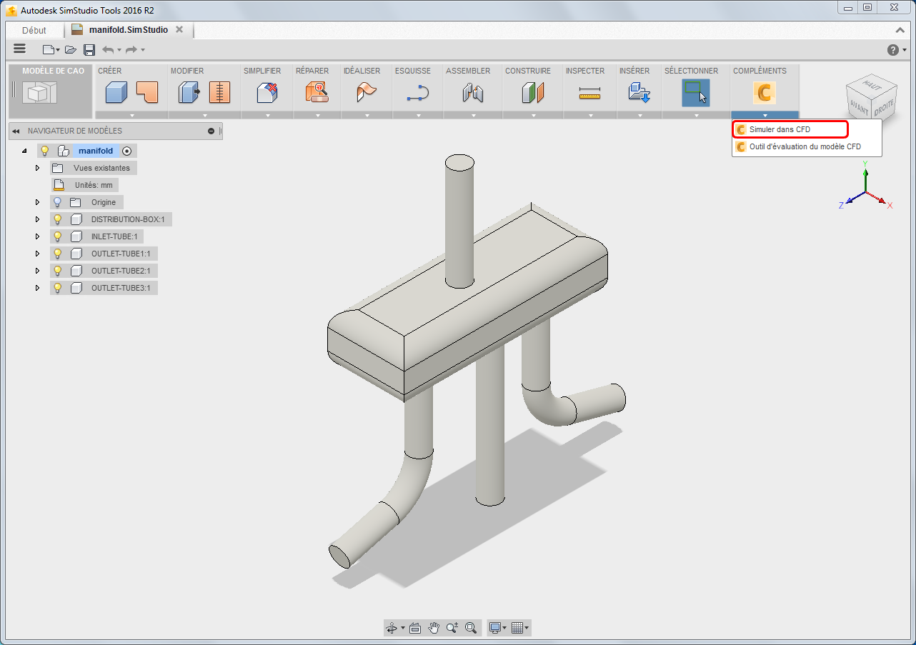
Task: Select the pan hand tool
Action: tap(434, 628)
